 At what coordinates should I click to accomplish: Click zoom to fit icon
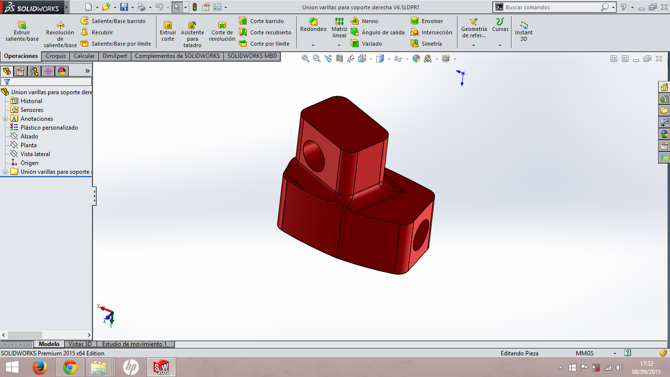(x=305, y=58)
